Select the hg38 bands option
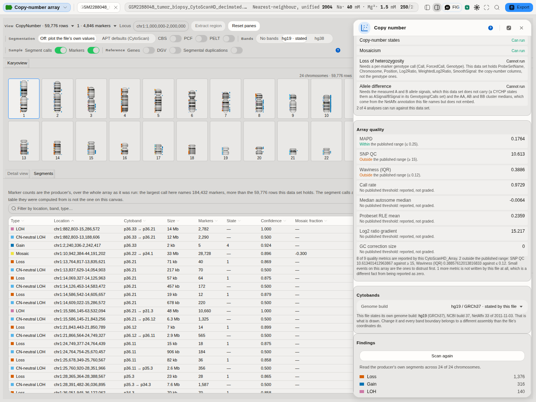 tap(319, 38)
